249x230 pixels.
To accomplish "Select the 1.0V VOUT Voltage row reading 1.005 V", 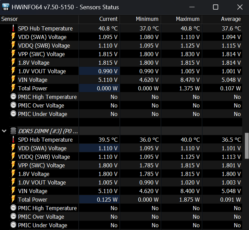I will coord(42,182).
